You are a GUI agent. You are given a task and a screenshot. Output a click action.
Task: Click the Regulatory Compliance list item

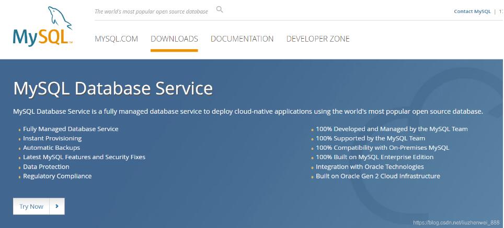[x=58, y=176]
